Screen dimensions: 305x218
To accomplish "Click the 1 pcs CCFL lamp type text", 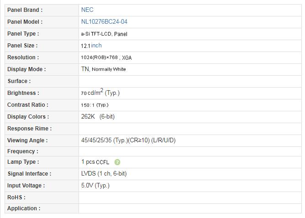I will pos(95,162).
